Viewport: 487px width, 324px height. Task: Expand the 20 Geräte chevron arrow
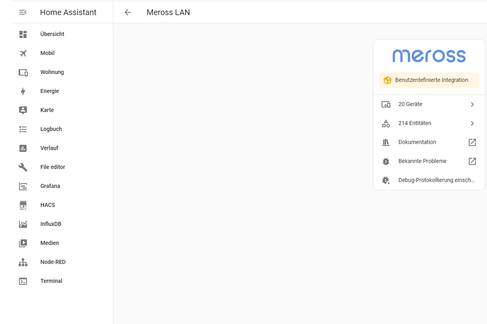click(x=472, y=104)
